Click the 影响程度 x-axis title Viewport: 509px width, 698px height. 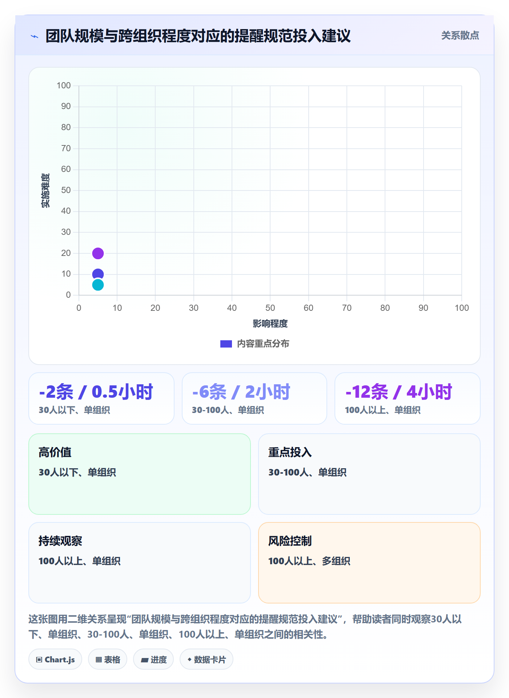click(x=270, y=324)
